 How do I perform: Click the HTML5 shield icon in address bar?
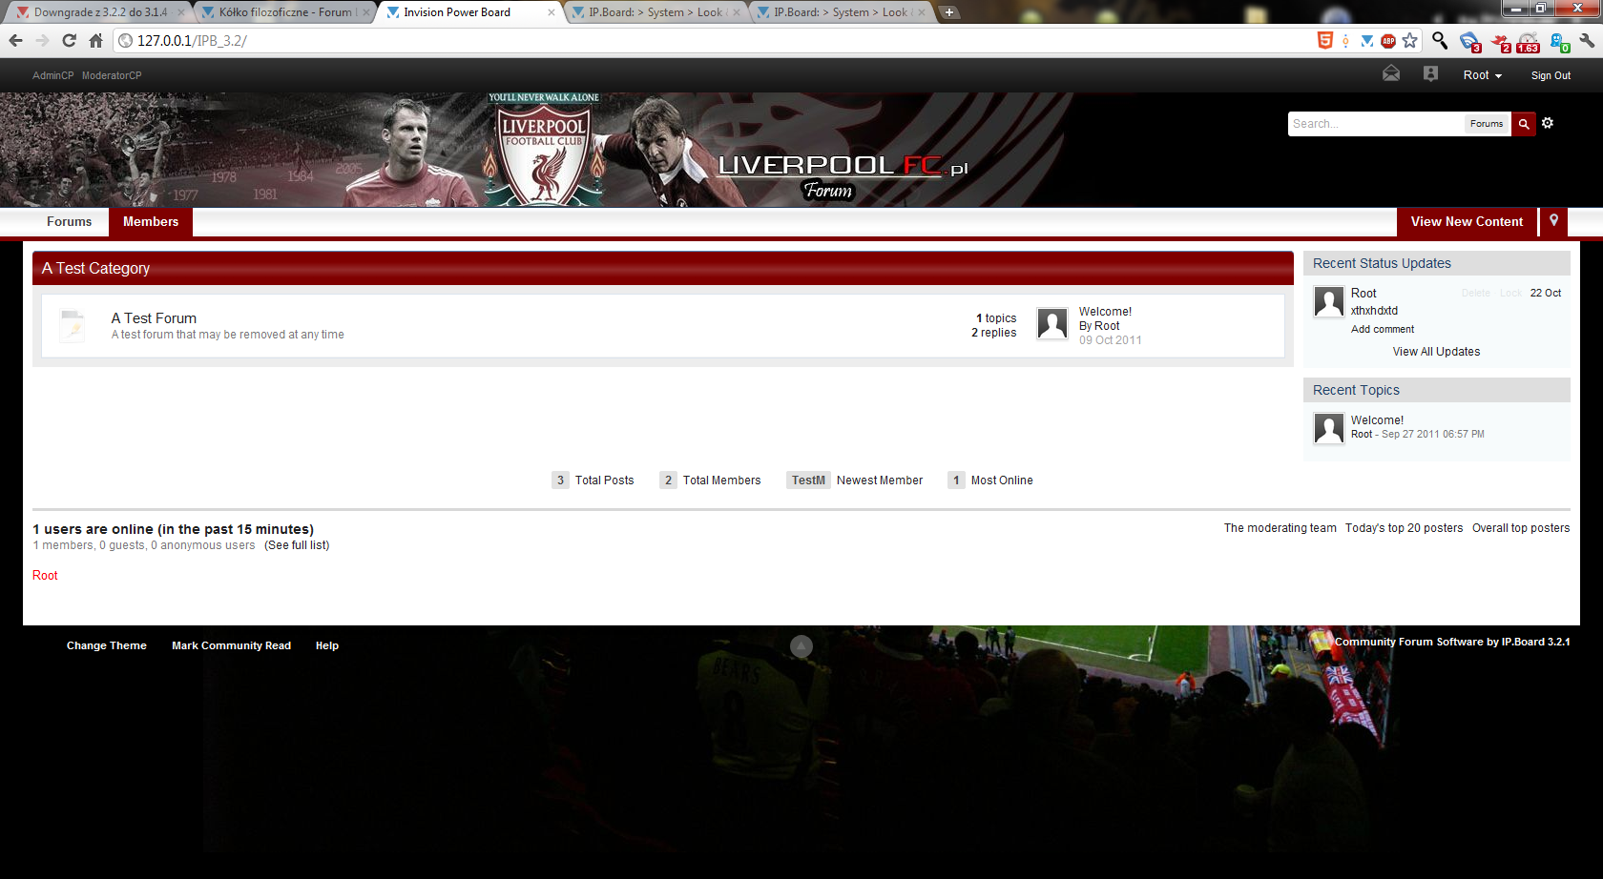click(x=1324, y=40)
